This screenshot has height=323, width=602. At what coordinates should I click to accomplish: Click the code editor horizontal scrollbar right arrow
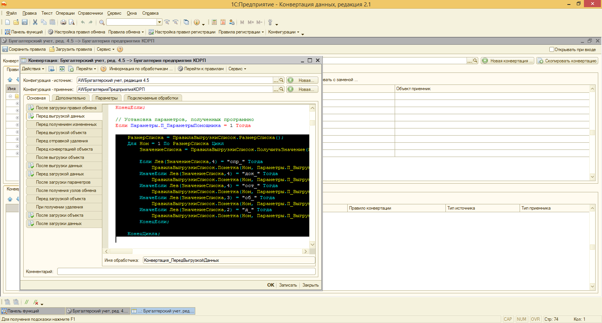pos(306,251)
